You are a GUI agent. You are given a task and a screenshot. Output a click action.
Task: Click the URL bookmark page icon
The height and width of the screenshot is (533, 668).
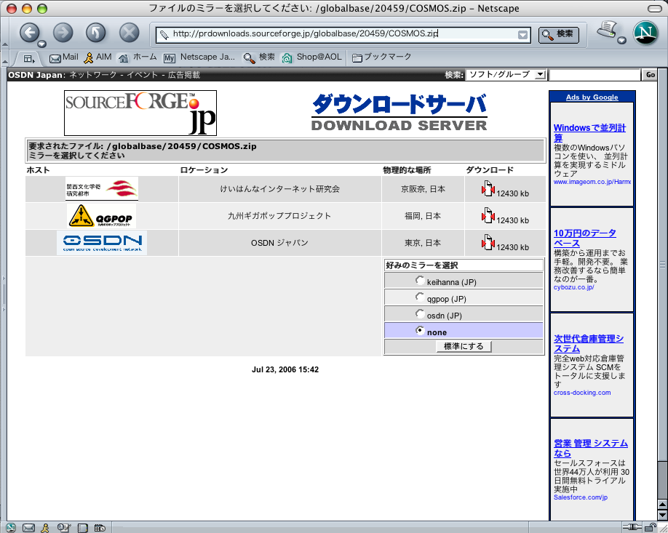164,34
